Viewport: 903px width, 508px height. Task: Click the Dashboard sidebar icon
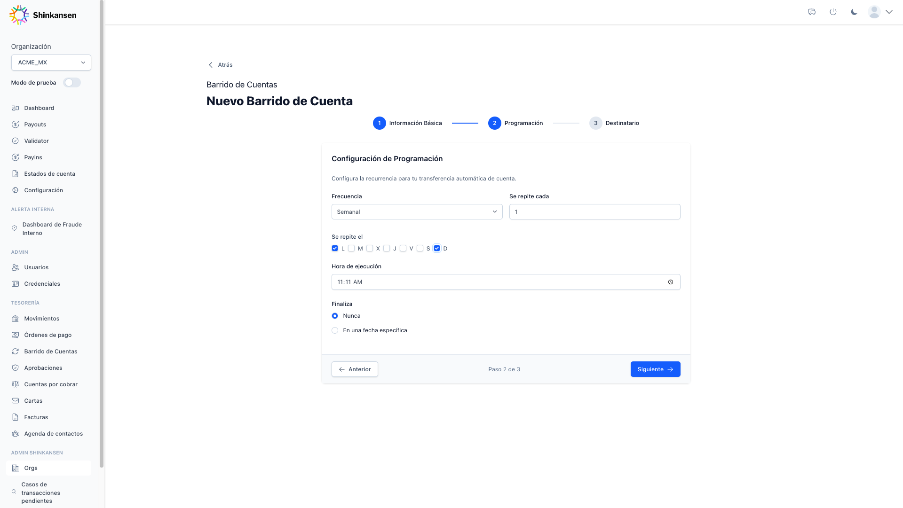[x=15, y=108]
